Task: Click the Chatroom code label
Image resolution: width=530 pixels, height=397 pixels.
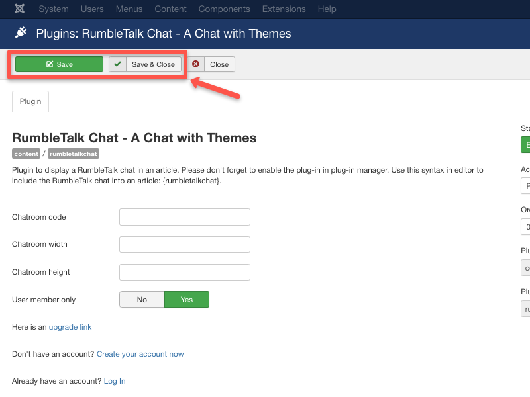Action: coord(39,217)
